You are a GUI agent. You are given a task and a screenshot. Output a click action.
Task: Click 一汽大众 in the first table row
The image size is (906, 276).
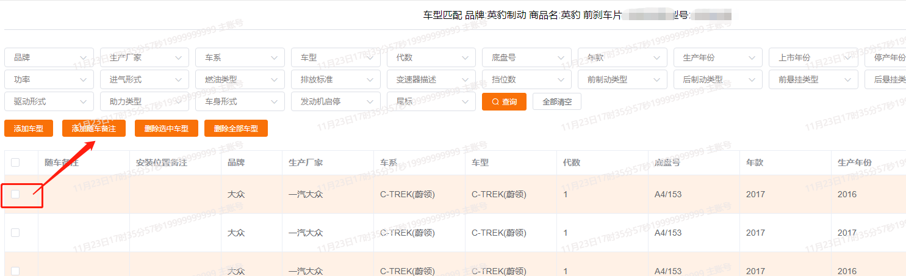click(306, 194)
